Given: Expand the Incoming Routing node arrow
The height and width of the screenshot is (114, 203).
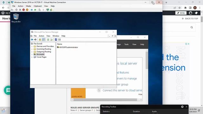Looking at the screenshot, I should (x=32, y=49).
